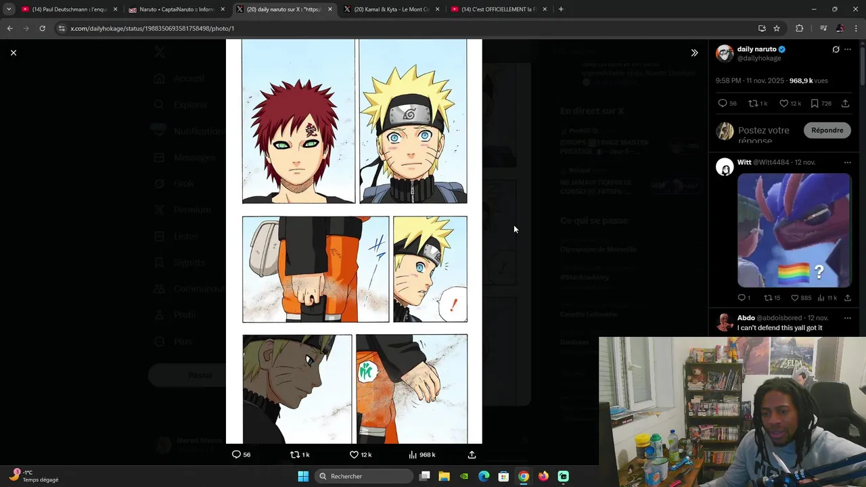Open the @dailyhokage handle link
The height and width of the screenshot is (487, 866).
tap(759, 58)
